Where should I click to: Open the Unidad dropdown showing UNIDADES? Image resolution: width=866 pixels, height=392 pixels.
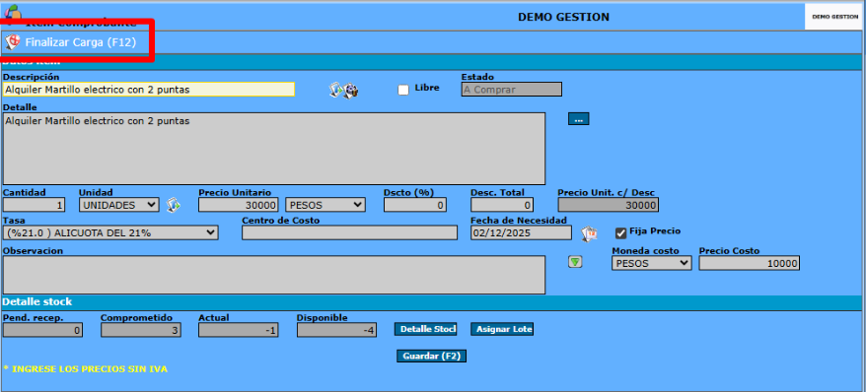(118, 205)
